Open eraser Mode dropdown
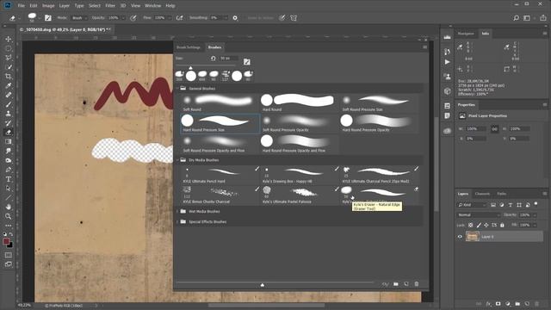The width and height of the screenshot is (551, 310). [x=78, y=18]
